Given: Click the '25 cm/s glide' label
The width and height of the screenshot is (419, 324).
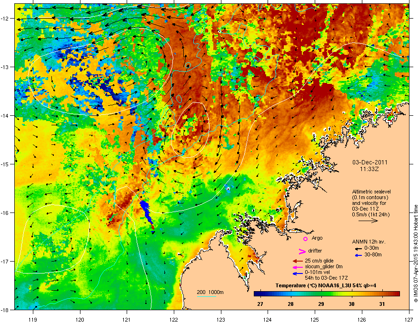Looking at the screenshot, I should coord(319,261).
